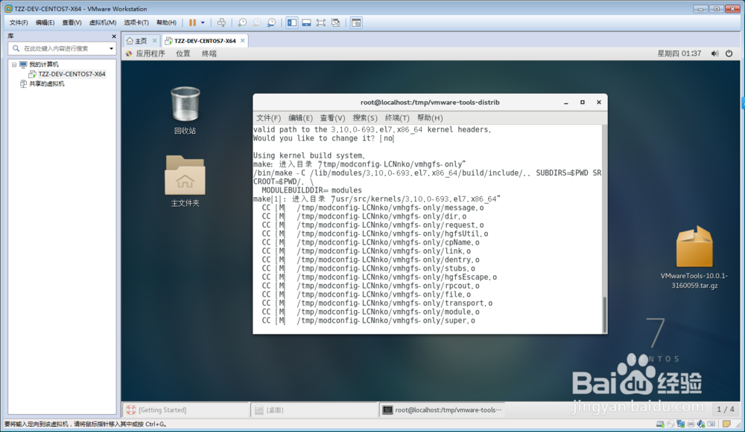This screenshot has width=745, height=432.
Task: Open terminal window's 文件(F) menu
Action: 268,118
